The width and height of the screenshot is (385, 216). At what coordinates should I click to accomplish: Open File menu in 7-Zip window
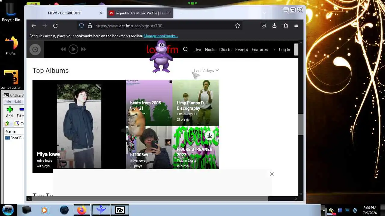click(x=8, y=101)
